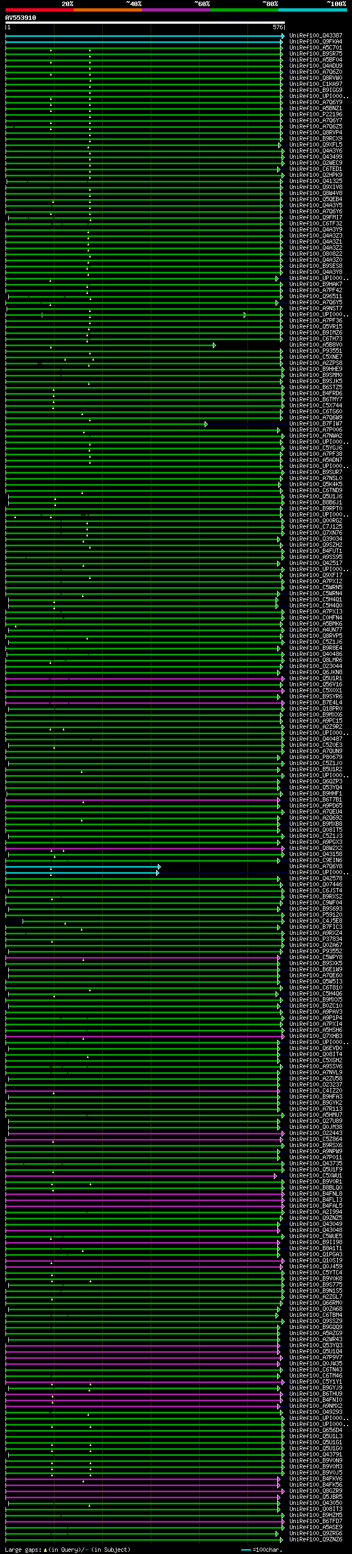Open UniRef100_Q9ZNZ6 entry
Image resolution: width=352 pixels, height=1554 pixels.
point(315,1540)
